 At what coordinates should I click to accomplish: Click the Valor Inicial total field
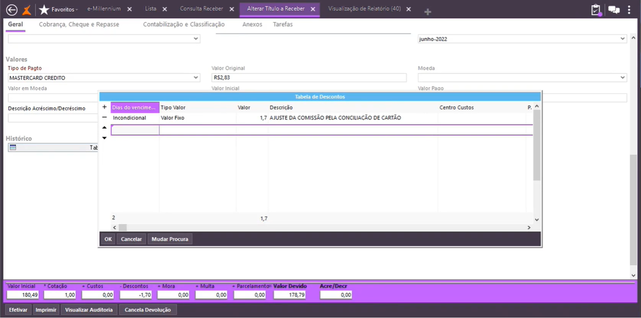[x=23, y=295]
